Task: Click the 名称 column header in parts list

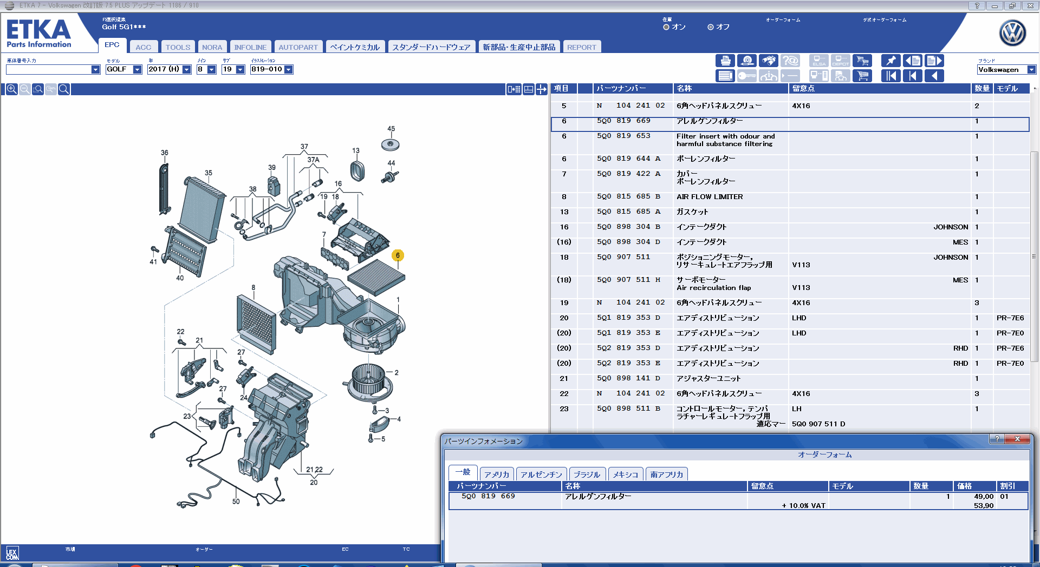Action: (730, 89)
